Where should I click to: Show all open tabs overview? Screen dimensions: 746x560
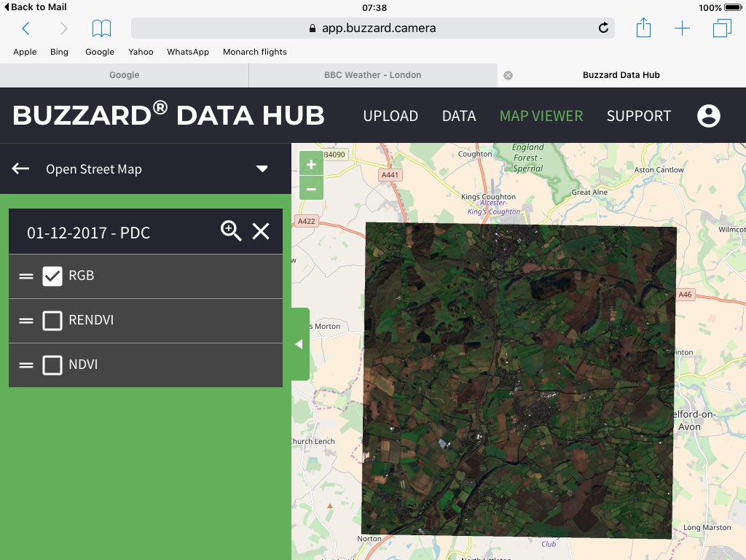point(722,28)
